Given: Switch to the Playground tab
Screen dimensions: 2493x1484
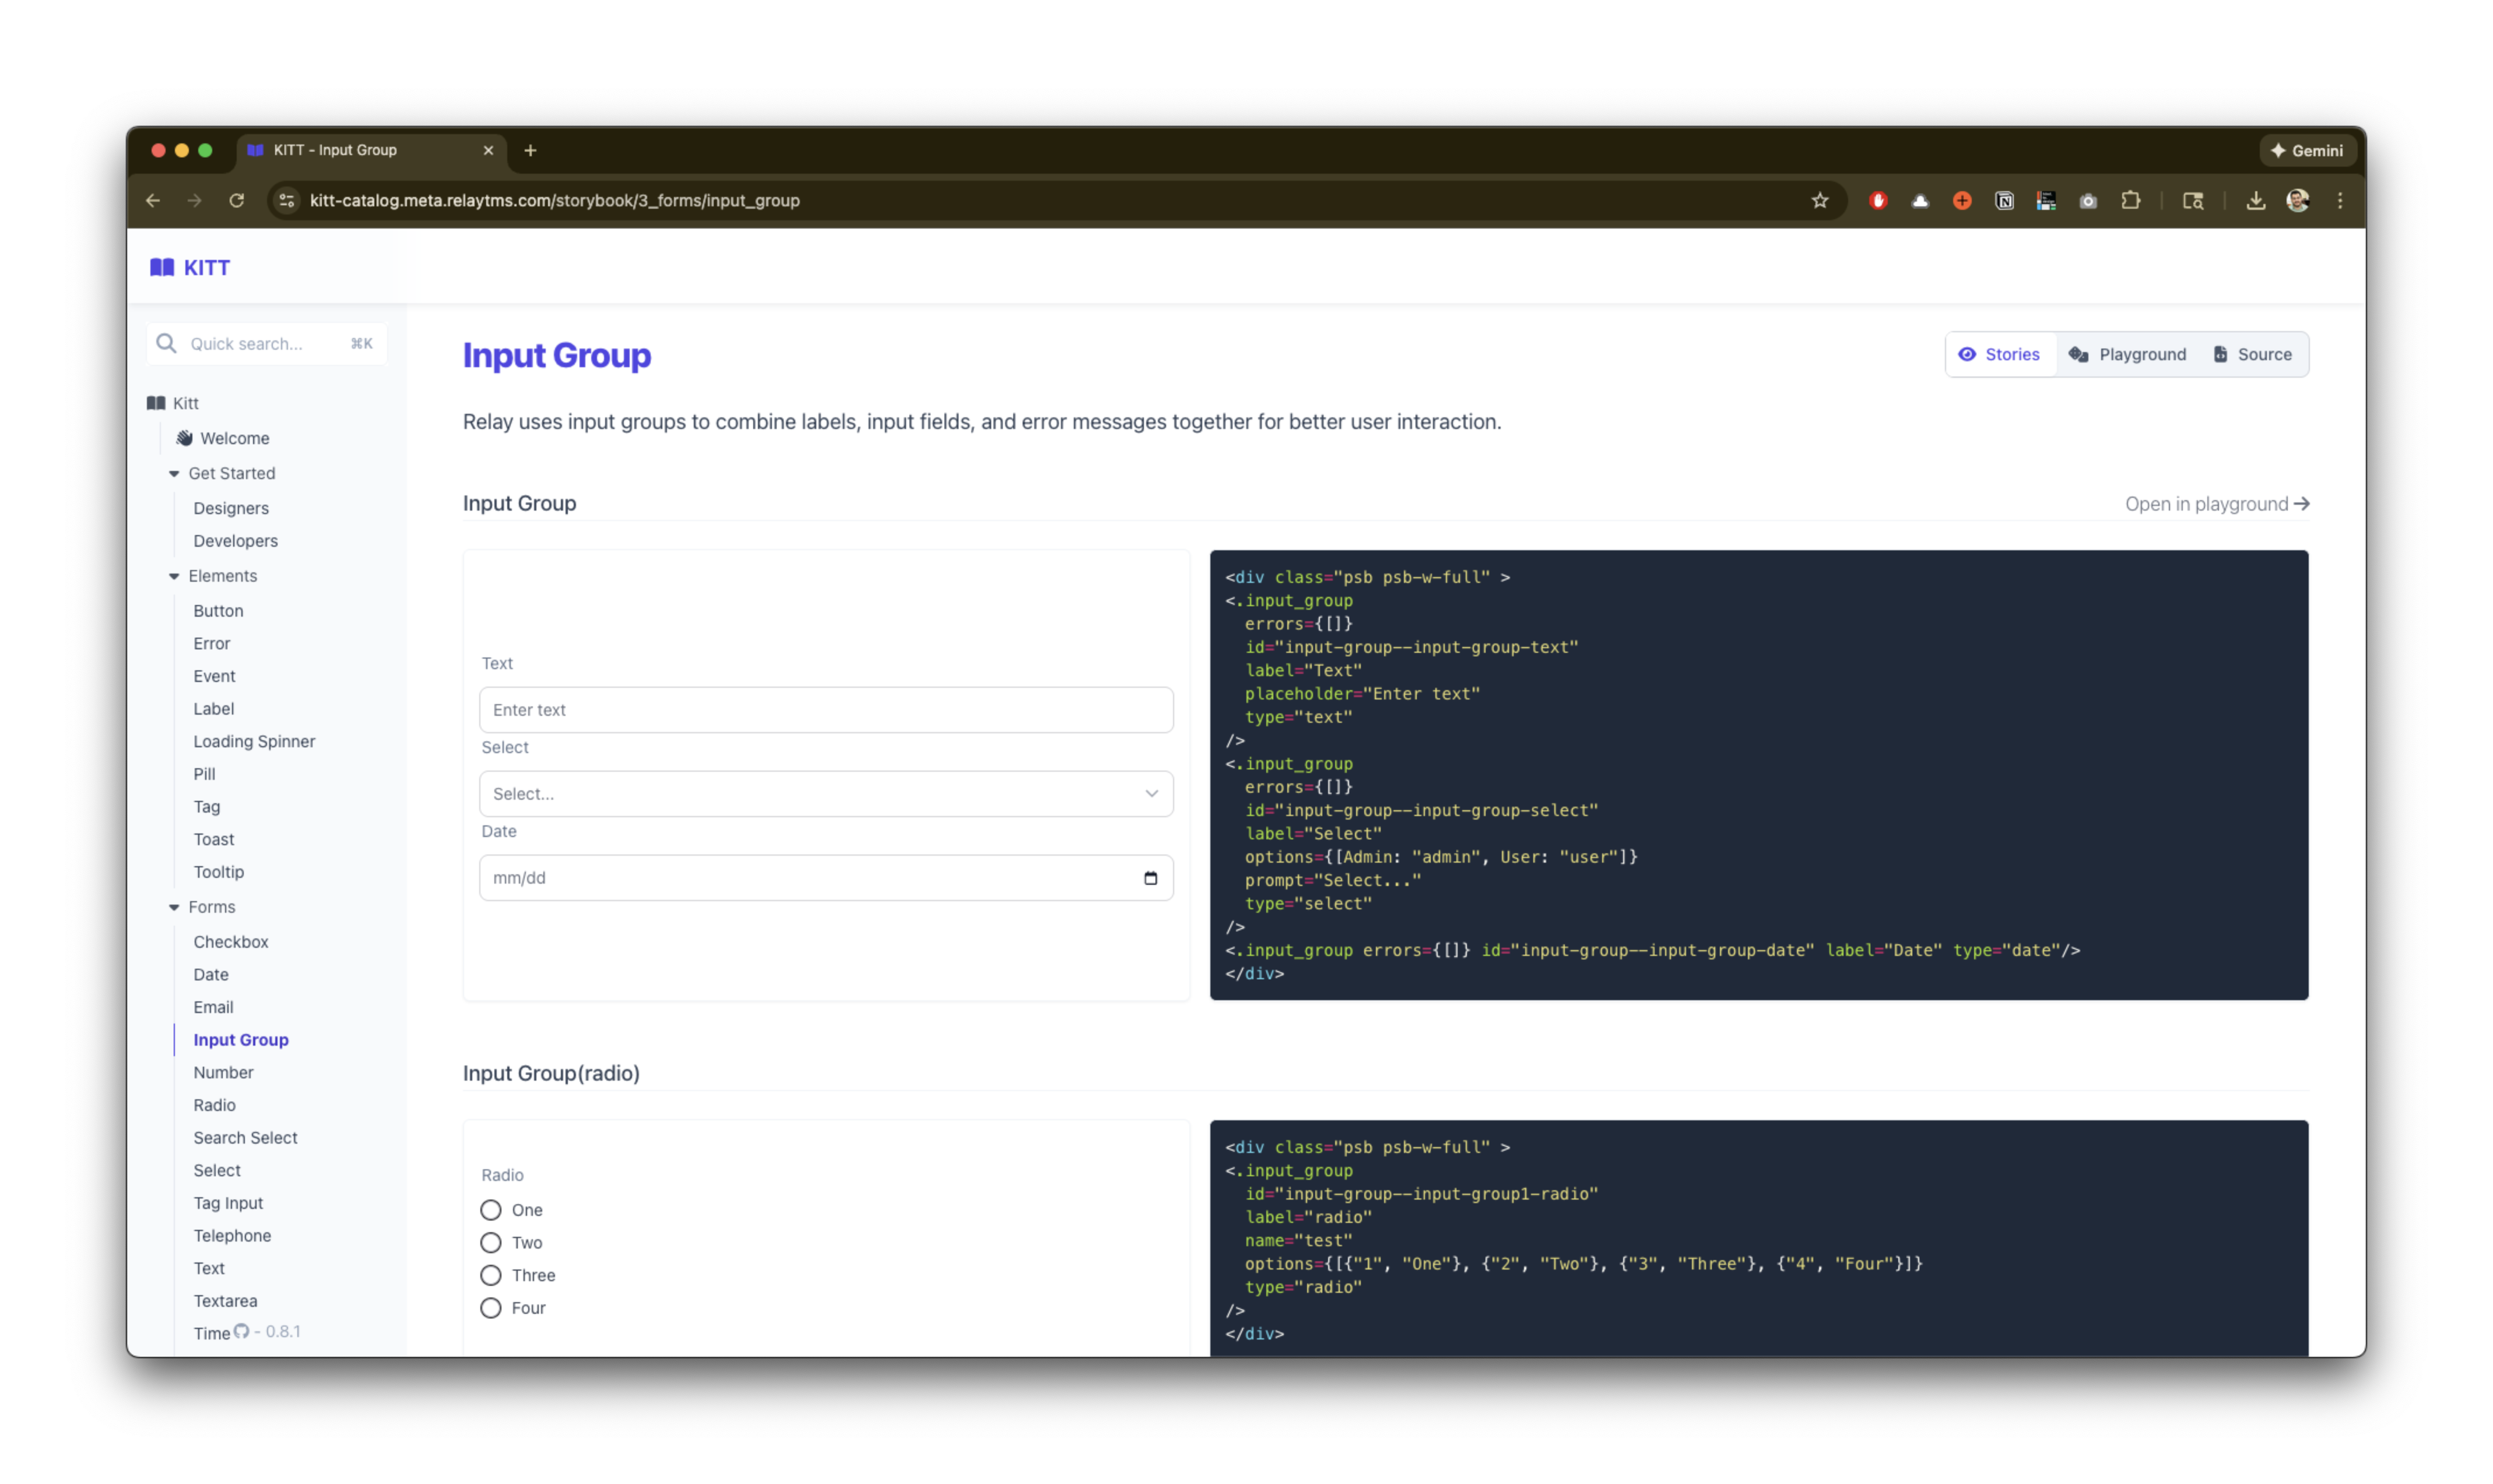Looking at the screenshot, I should tap(2127, 354).
